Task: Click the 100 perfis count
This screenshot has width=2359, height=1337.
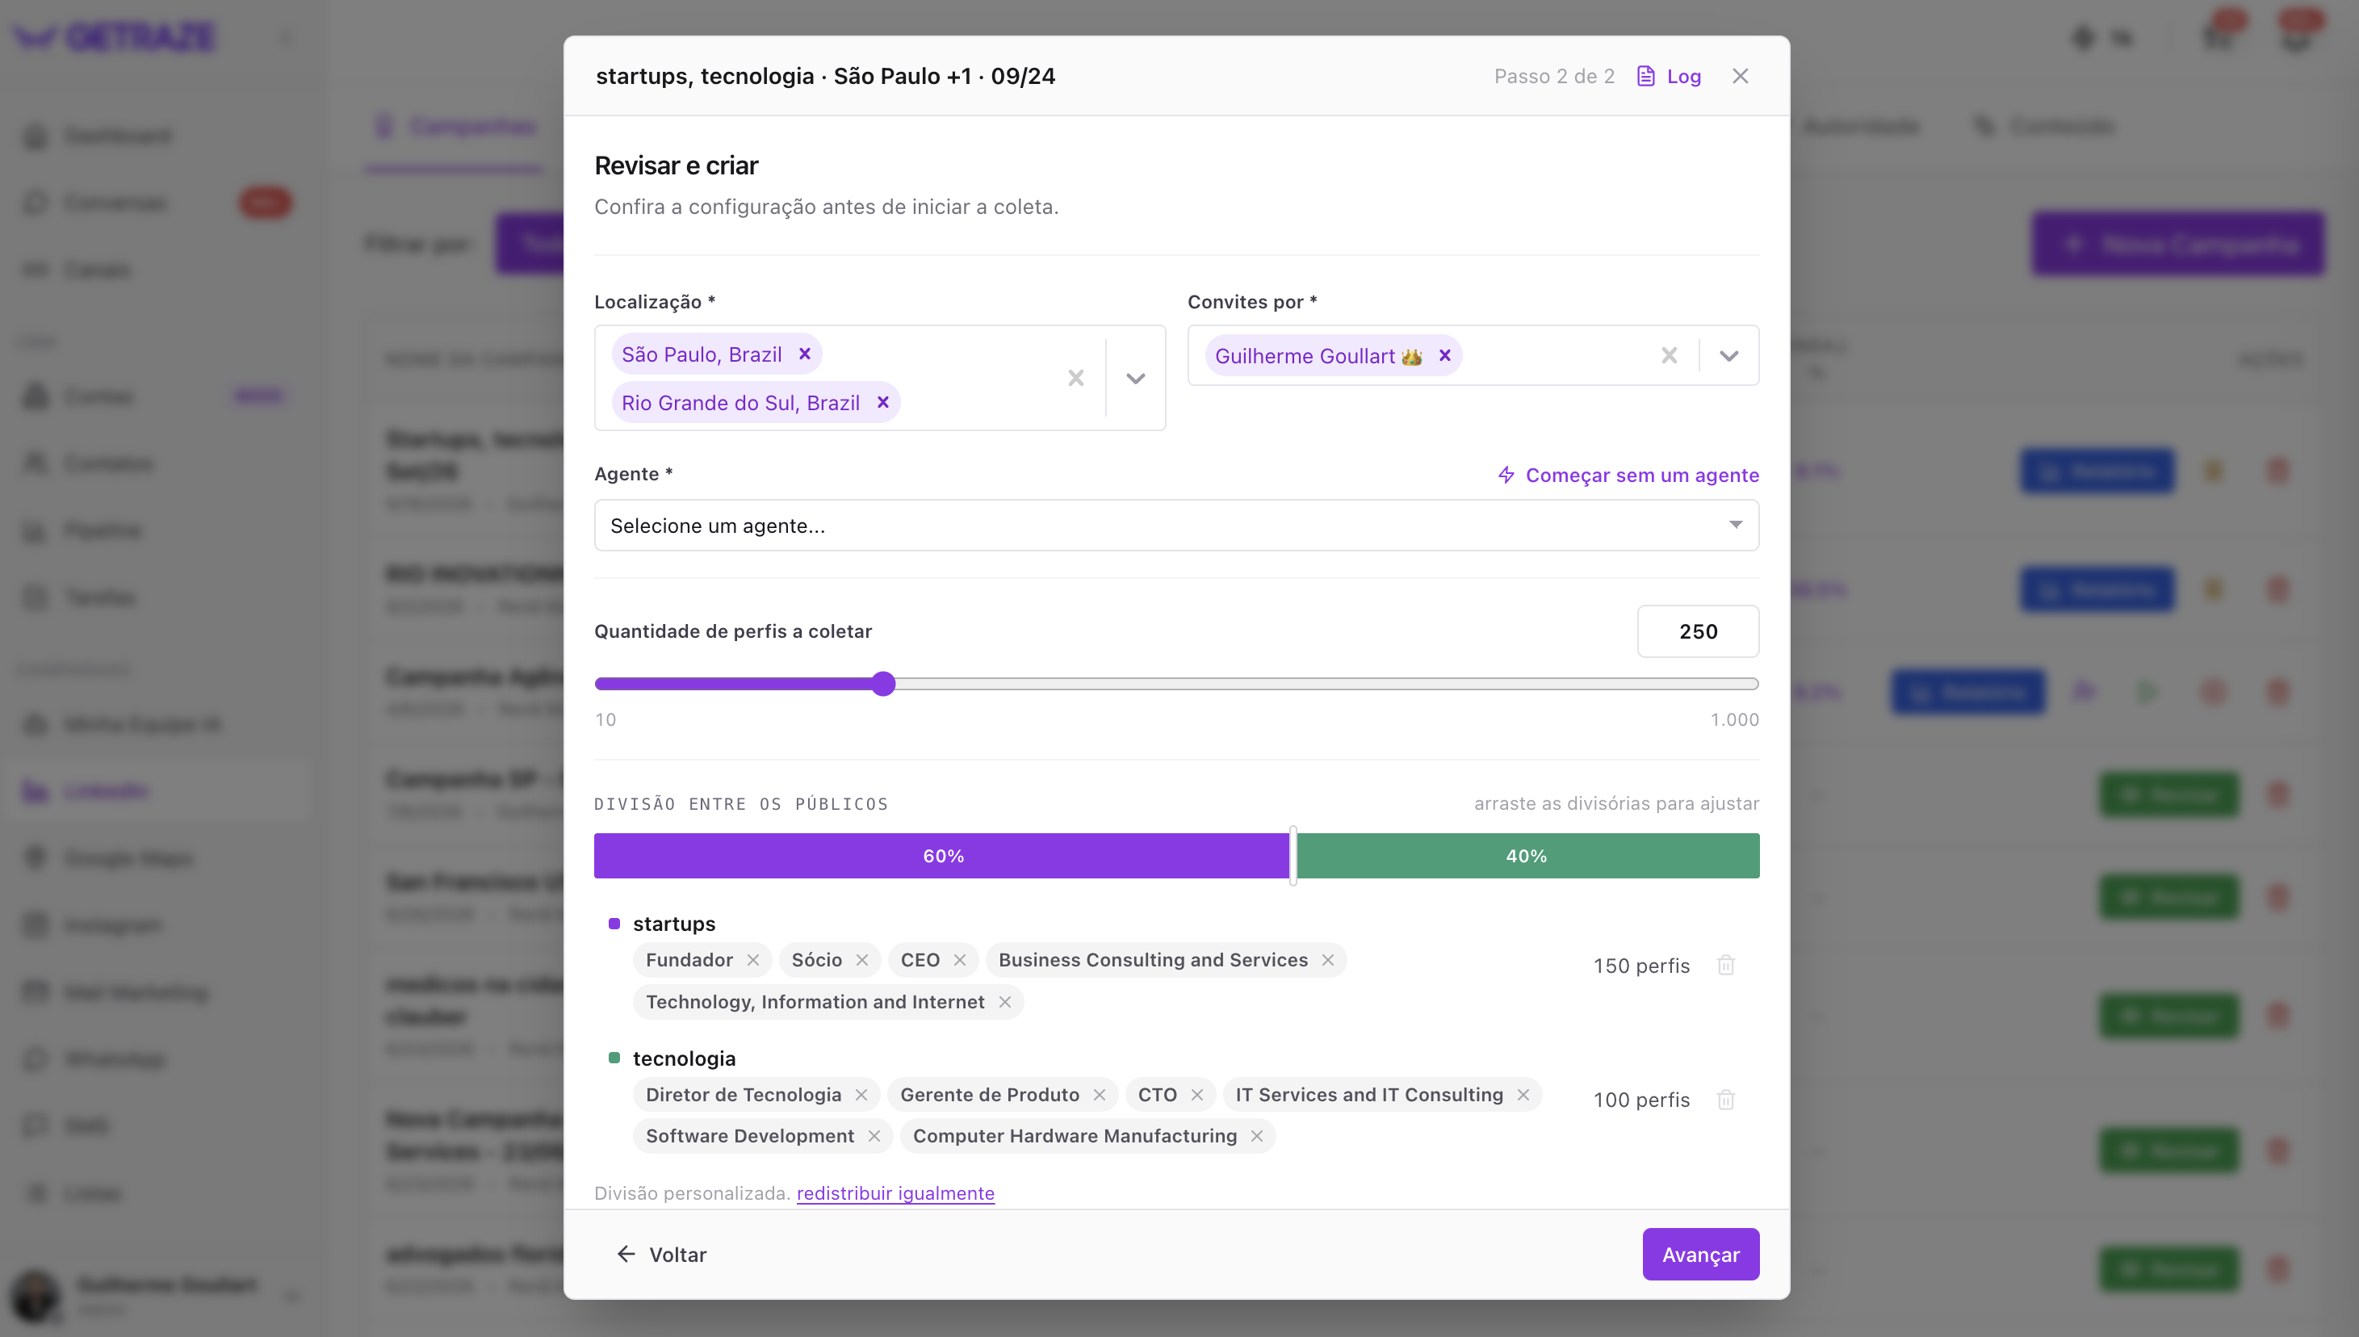Action: 1641,1100
